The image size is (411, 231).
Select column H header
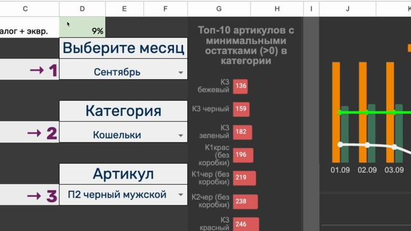click(x=277, y=9)
